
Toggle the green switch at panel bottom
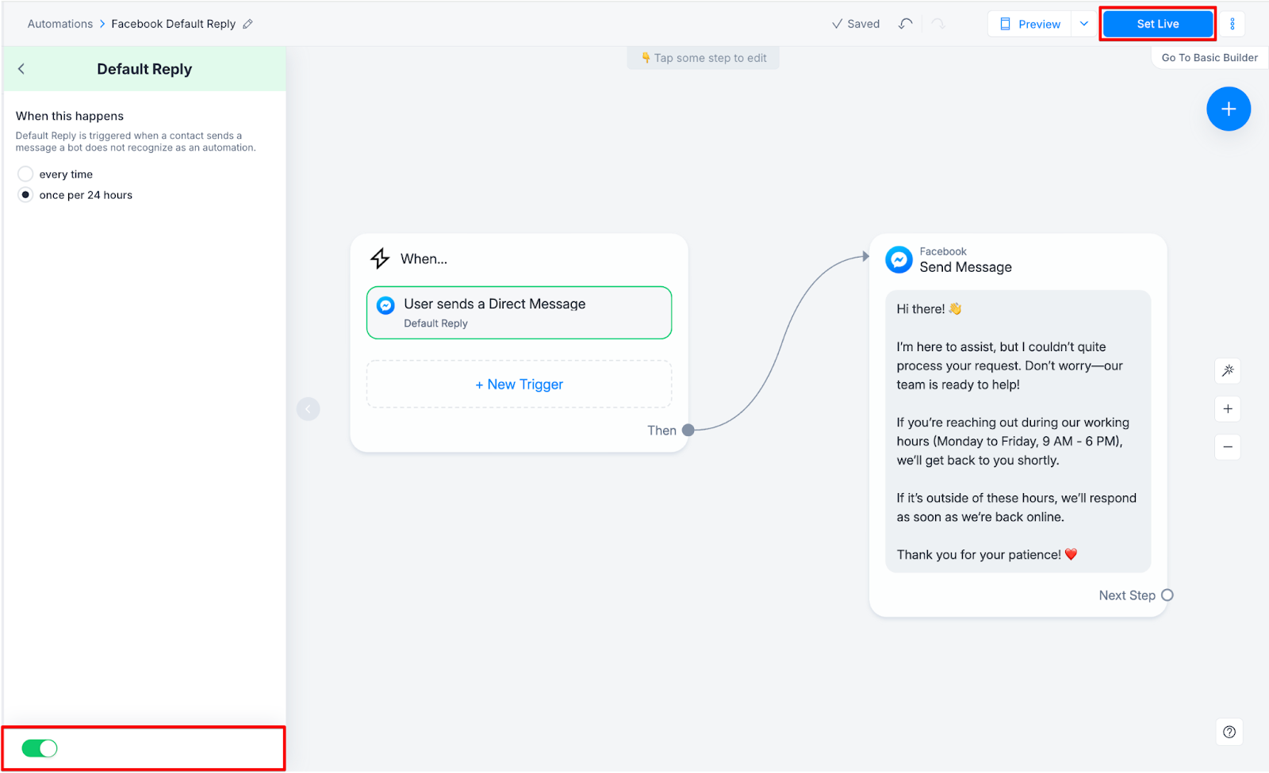pos(40,748)
